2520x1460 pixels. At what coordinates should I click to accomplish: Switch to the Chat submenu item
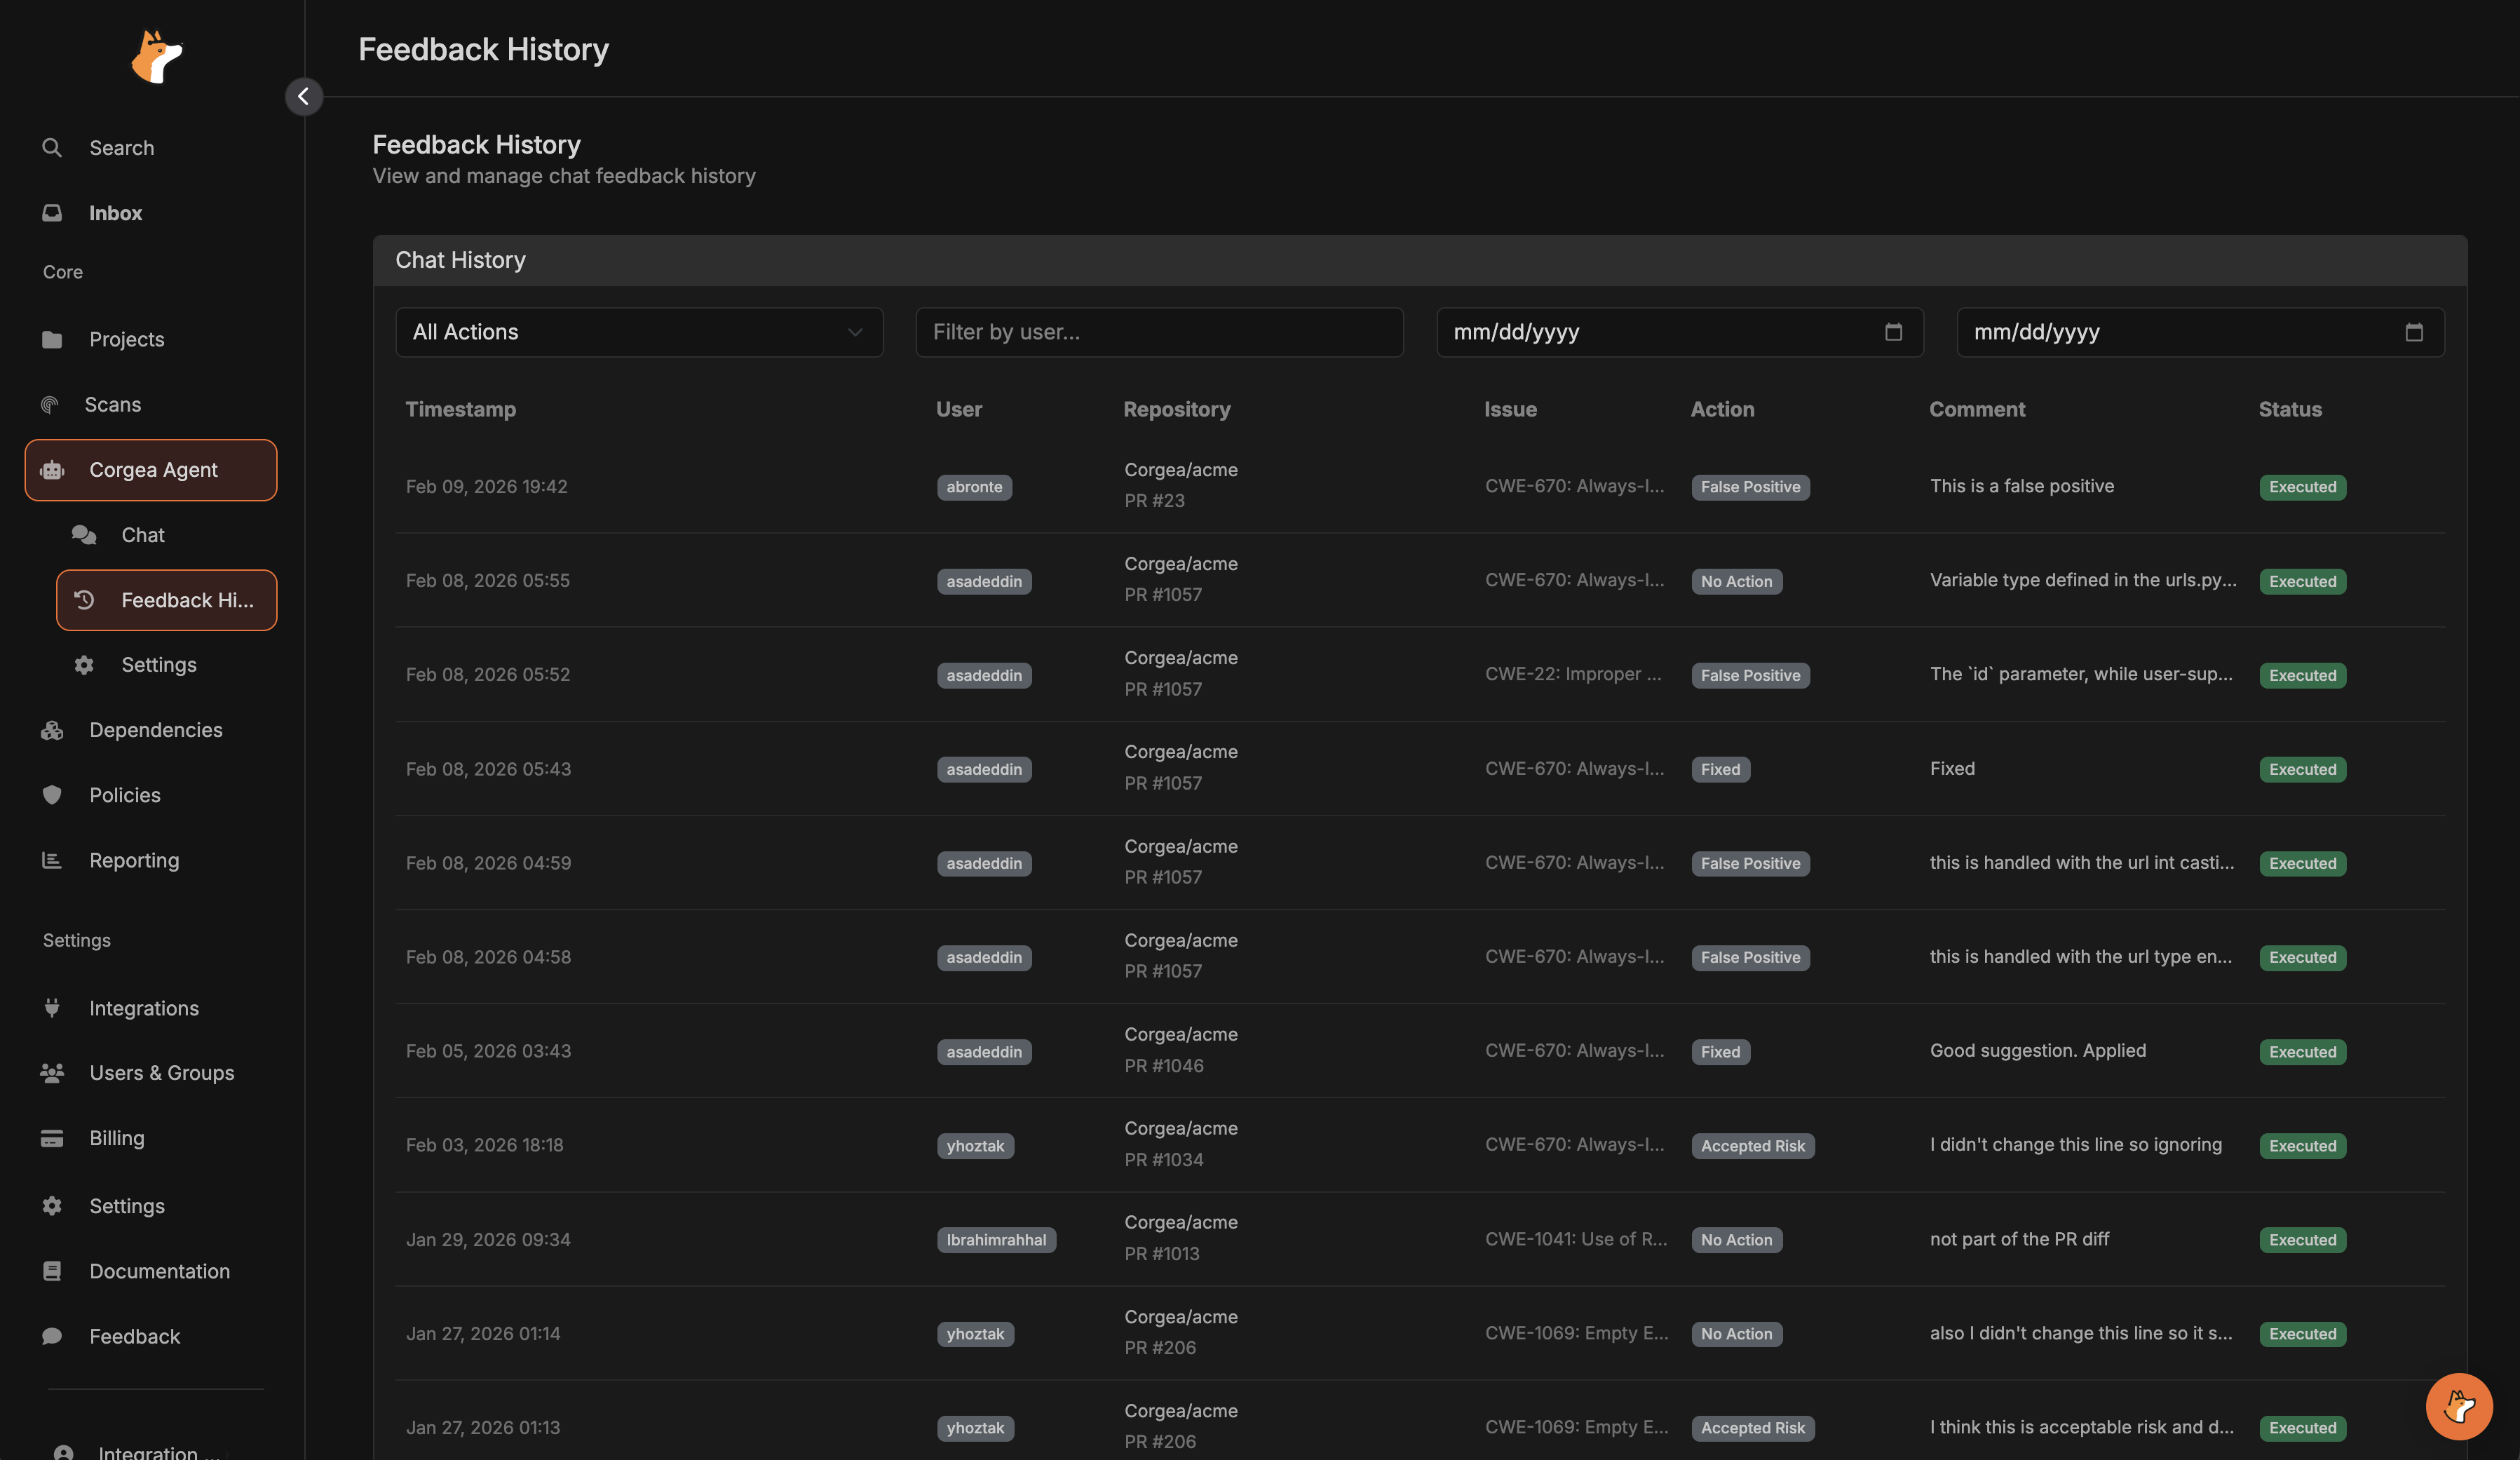[x=142, y=534]
